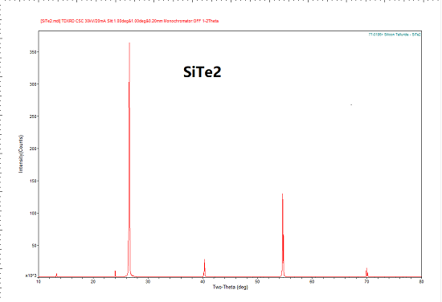Click the 20 tick label on Two-Theta axis
This screenshot has width=442, height=302.
coord(93,281)
